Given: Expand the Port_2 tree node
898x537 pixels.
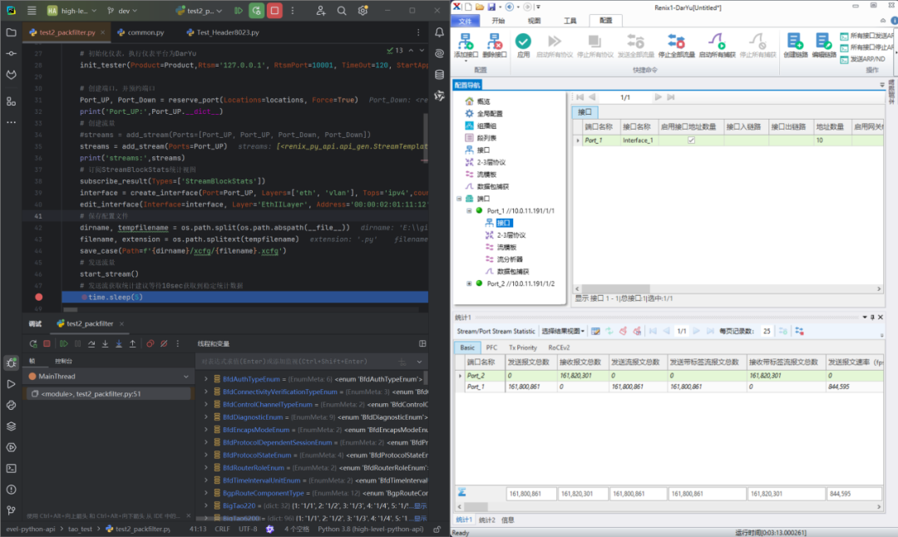Looking at the screenshot, I should tap(469, 283).
